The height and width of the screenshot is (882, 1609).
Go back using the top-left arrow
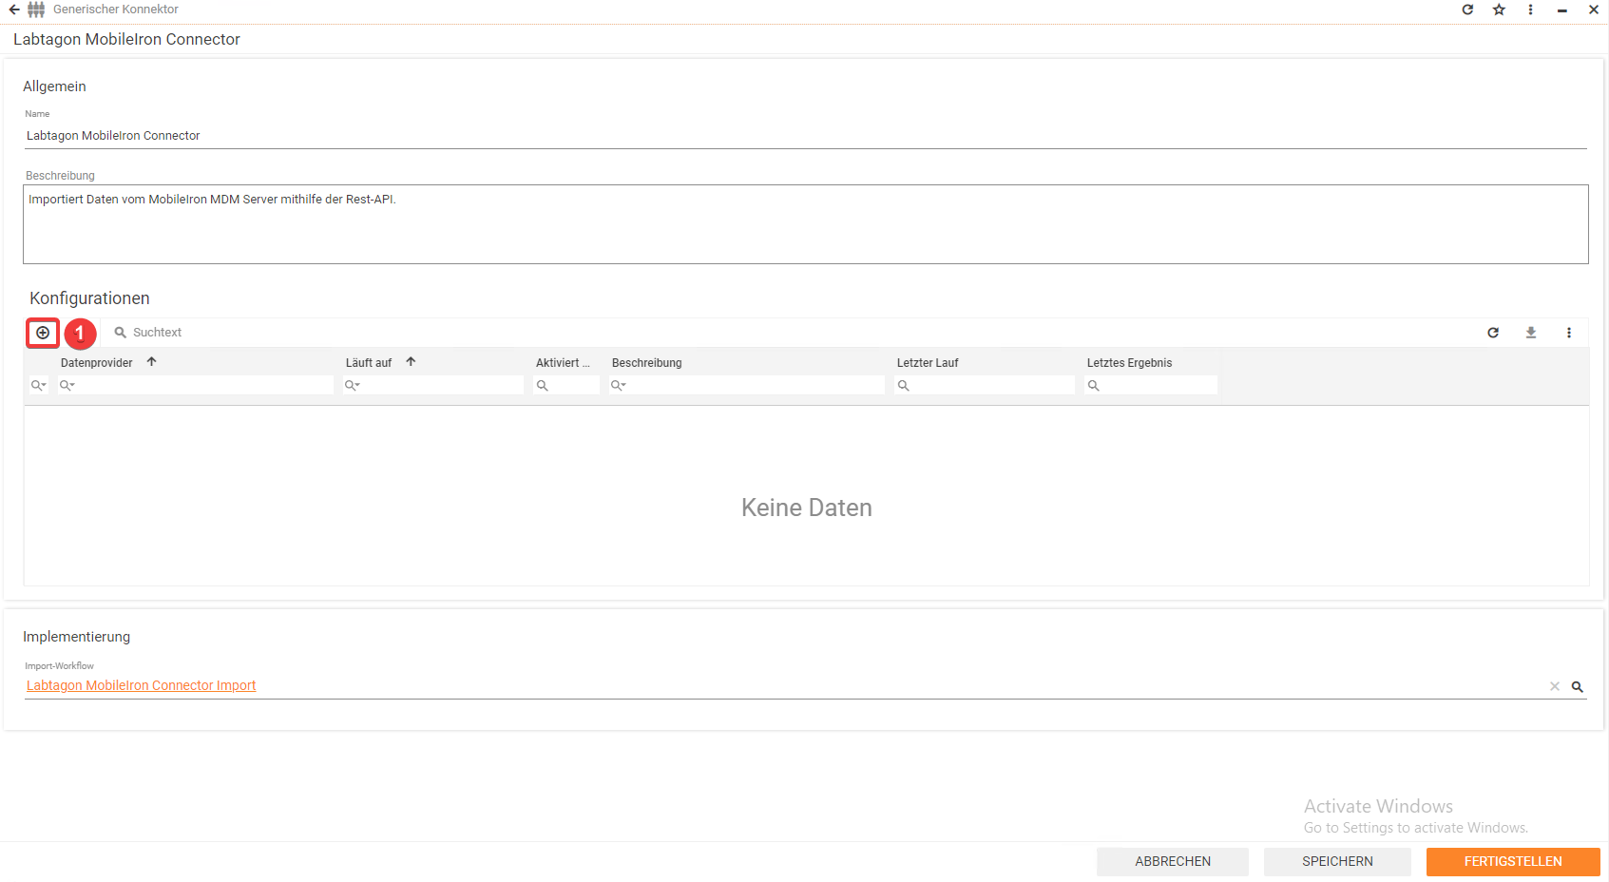[14, 10]
